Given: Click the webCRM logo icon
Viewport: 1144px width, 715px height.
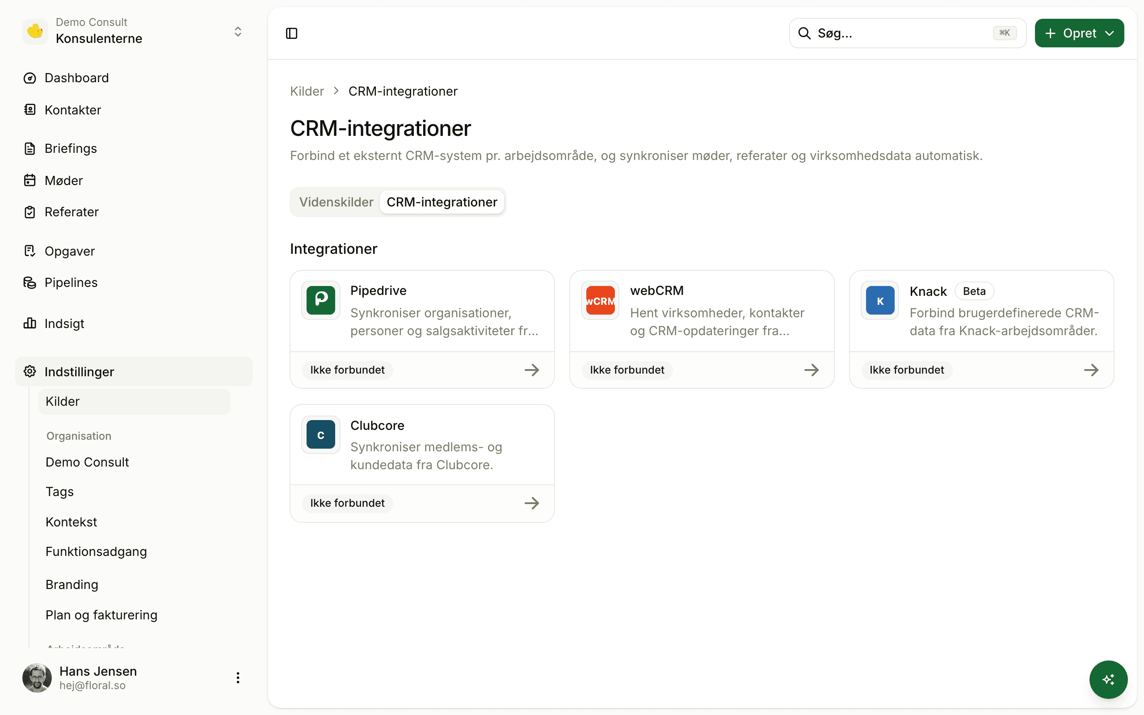Looking at the screenshot, I should pos(600,300).
